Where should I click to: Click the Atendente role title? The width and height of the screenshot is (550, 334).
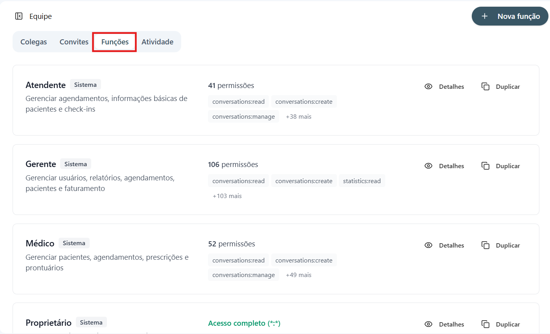point(46,85)
